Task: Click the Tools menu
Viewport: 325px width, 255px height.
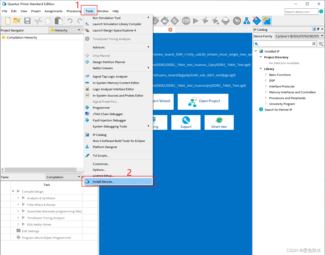Action: click(x=89, y=11)
